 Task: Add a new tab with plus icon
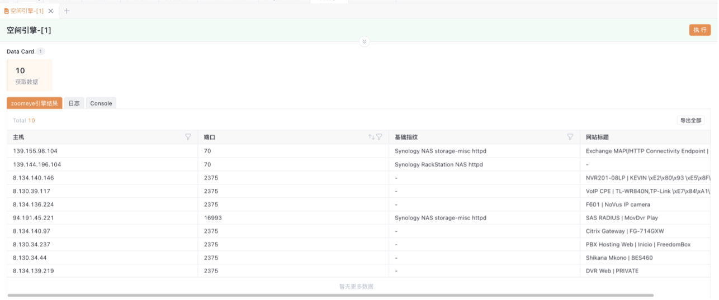[x=67, y=11]
